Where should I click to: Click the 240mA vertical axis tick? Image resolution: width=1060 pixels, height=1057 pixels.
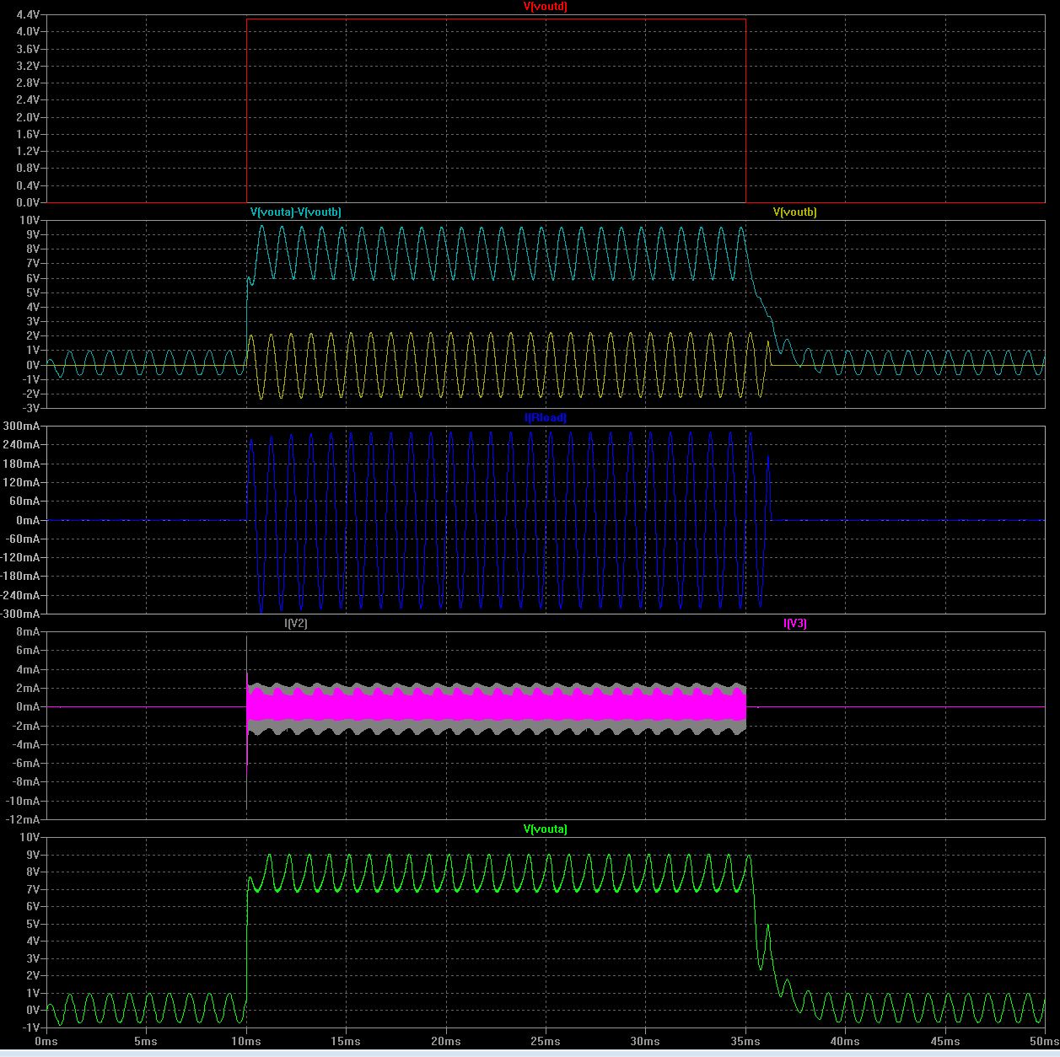point(22,445)
